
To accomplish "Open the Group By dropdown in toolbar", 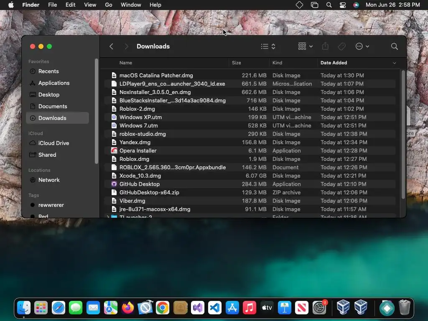I will click(305, 46).
